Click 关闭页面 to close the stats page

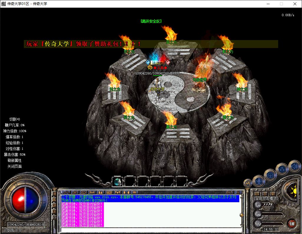point(15,166)
